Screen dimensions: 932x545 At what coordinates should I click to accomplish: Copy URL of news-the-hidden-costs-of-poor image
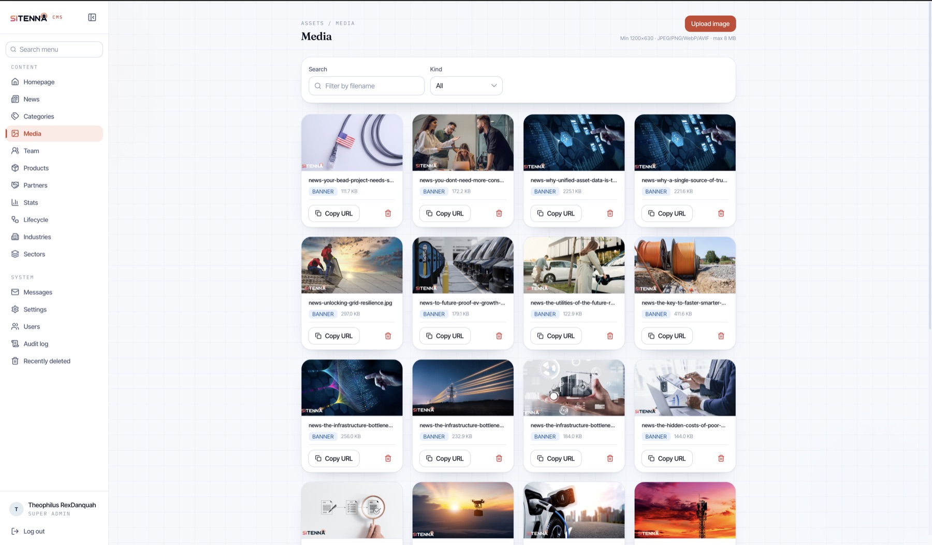pyautogui.click(x=667, y=458)
